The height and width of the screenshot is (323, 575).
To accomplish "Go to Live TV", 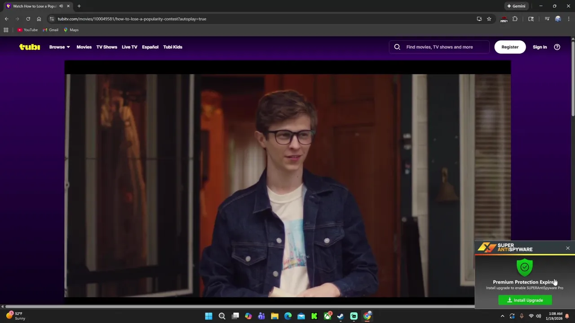I will point(129,47).
